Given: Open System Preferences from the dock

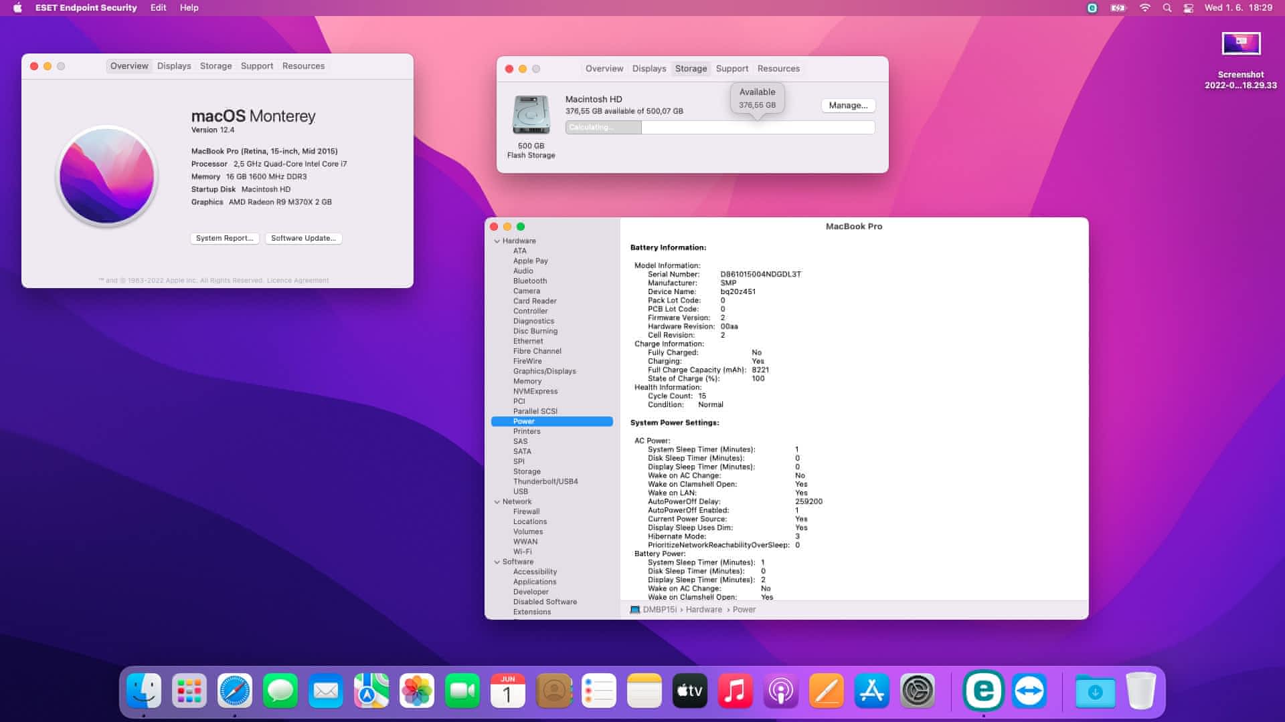Looking at the screenshot, I should tap(917, 691).
